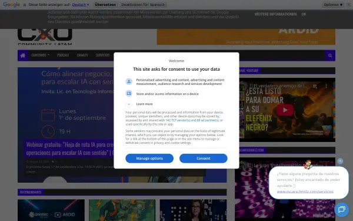Click the chat assistant avatar
The height and width of the screenshot is (221, 353).
click(x=308, y=165)
